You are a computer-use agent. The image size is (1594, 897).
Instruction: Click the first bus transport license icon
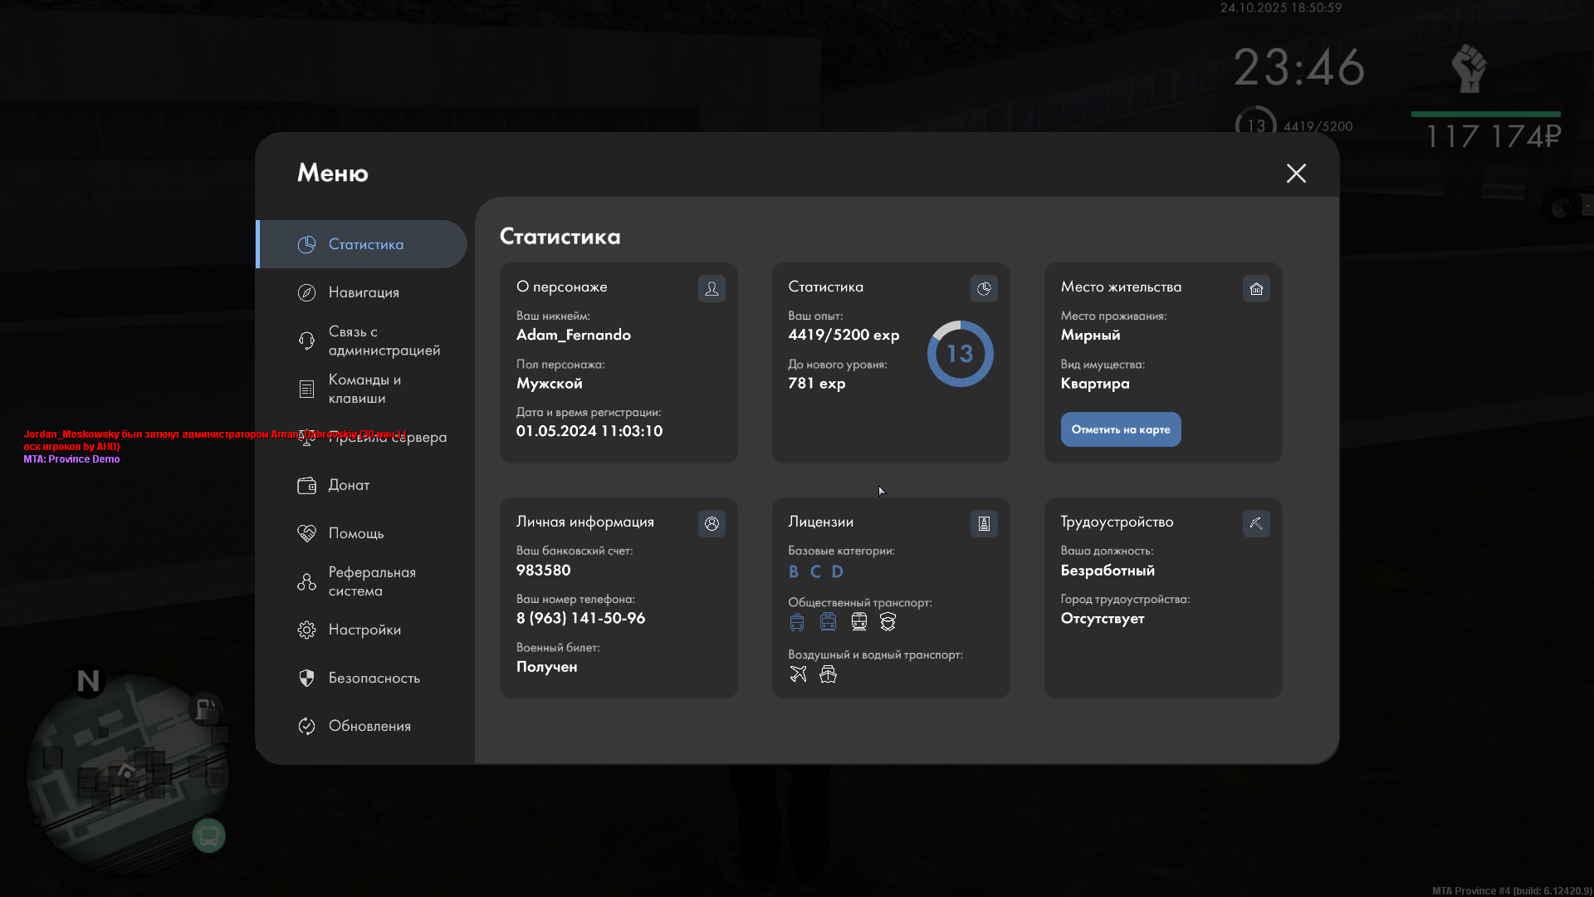797,621
